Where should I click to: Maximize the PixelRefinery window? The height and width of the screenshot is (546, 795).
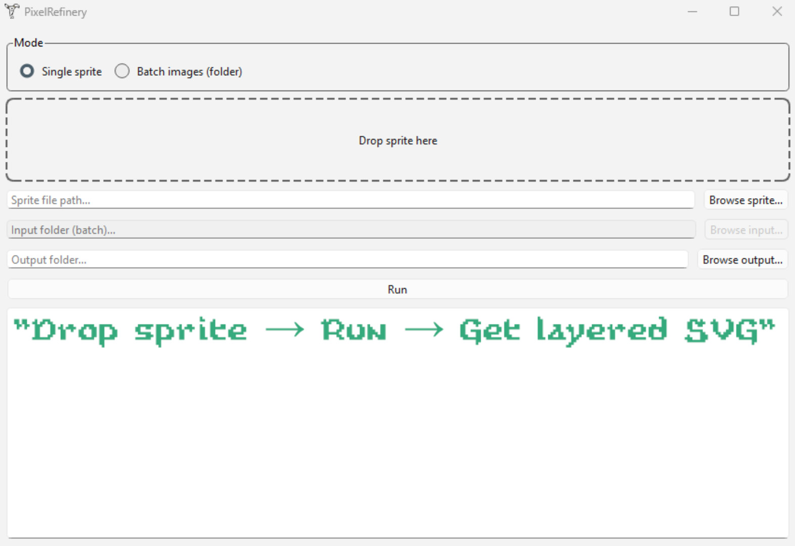(734, 11)
